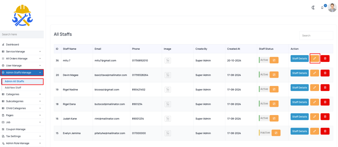Expand All Orders Manage sidebar menu
This screenshot has width=338, height=147.
pos(22,59)
